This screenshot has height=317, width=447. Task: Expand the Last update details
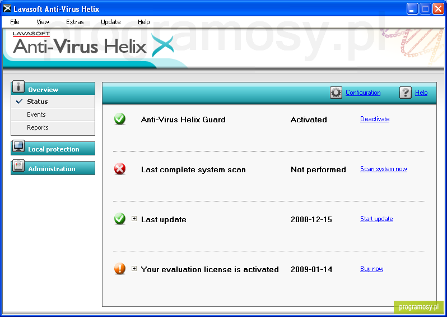(134, 219)
